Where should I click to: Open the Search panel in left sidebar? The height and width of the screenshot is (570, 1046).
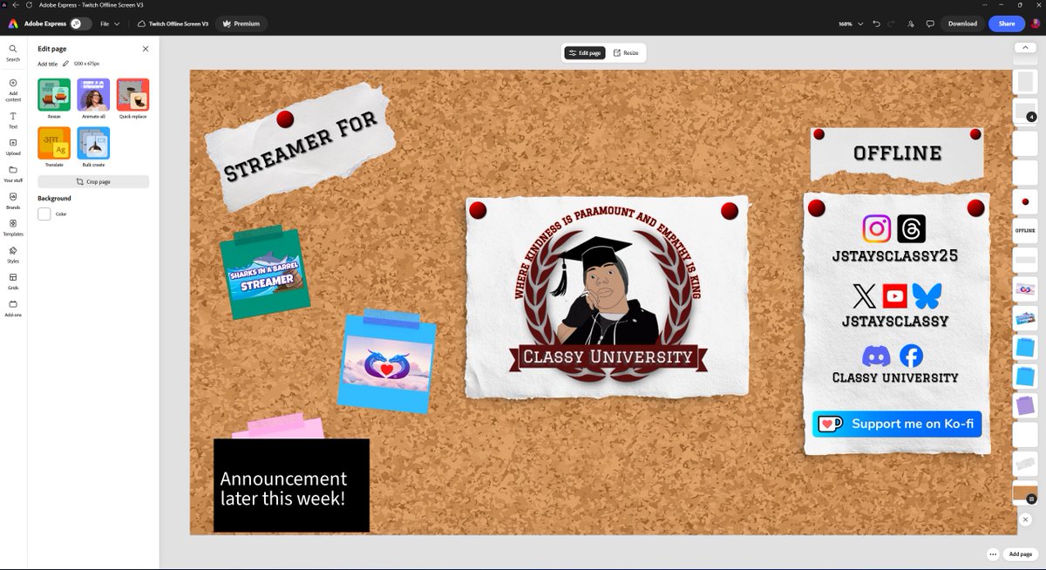(13, 53)
